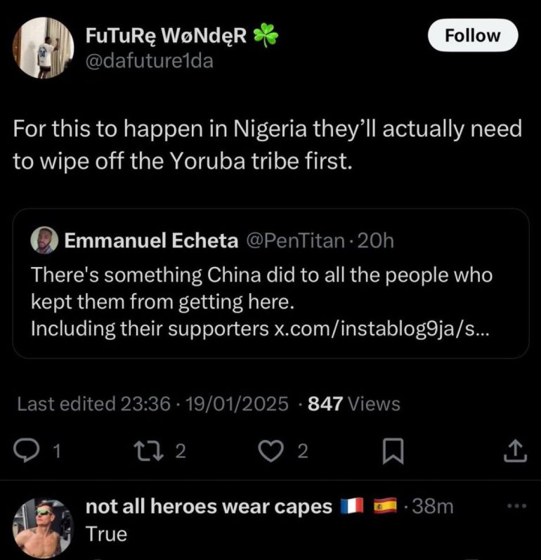
Task: Open Emmanuel Echeta's small avatar
Action: (x=44, y=241)
